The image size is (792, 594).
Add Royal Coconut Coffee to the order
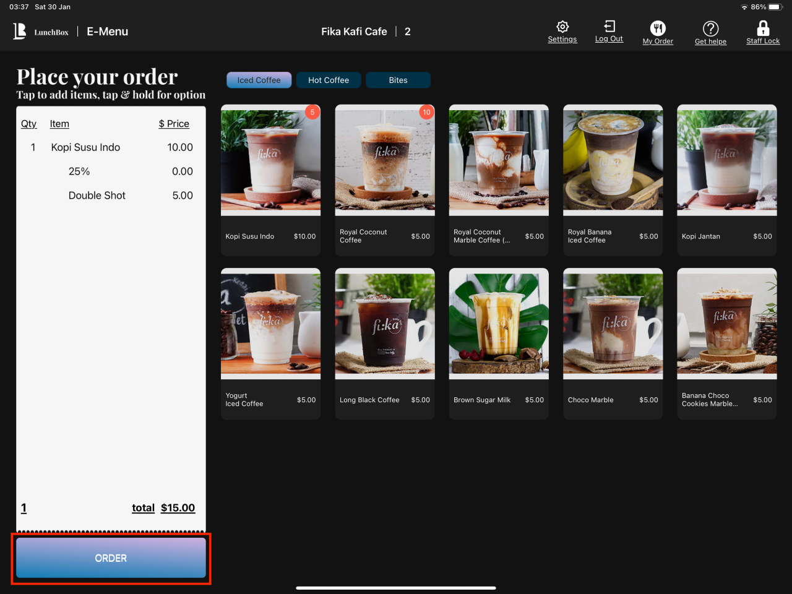[385, 179]
